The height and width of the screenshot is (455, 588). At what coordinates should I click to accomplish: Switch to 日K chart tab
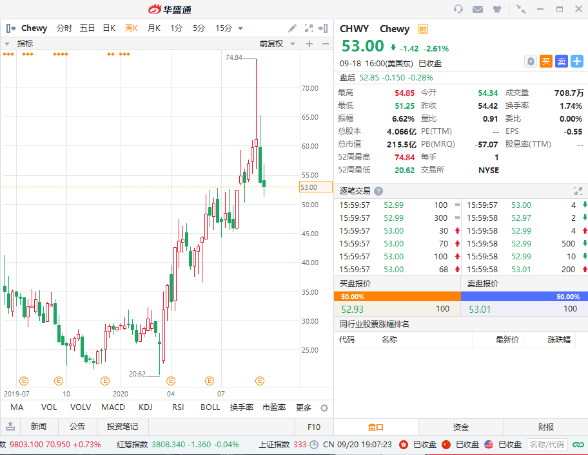click(109, 28)
